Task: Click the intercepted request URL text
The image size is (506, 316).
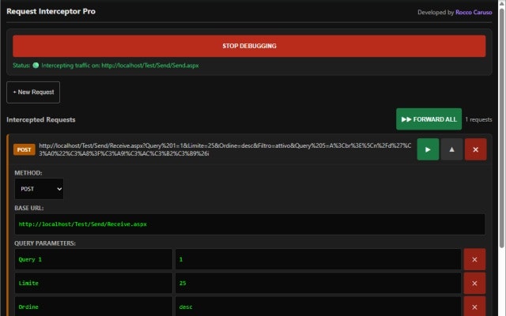Action: tap(225, 149)
